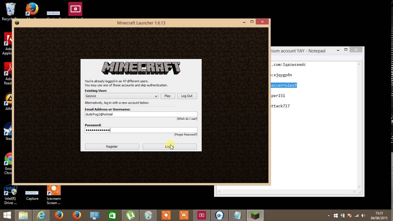This screenshot has width=393, height=221.
Task: Click the 'ttack717' line in Notepad
Action: pyautogui.click(x=280, y=106)
